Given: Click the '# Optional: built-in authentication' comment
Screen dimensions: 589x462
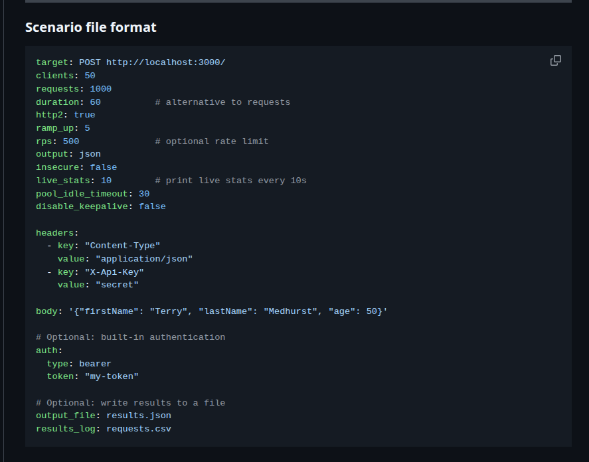Looking at the screenshot, I should (x=131, y=337).
